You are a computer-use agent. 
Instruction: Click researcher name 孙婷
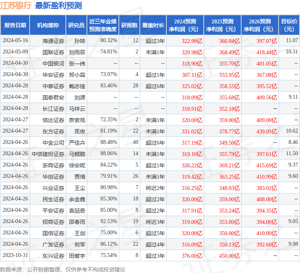click(80, 41)
